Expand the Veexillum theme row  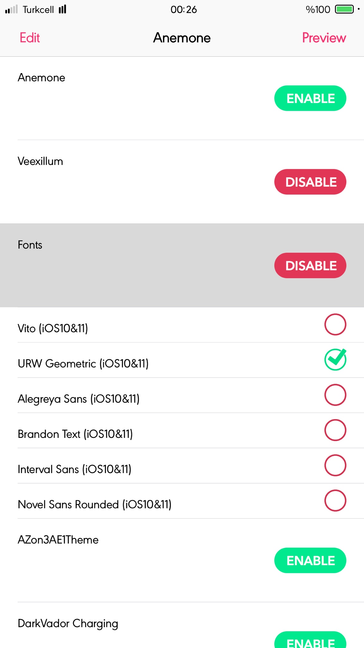click(126, 182)
